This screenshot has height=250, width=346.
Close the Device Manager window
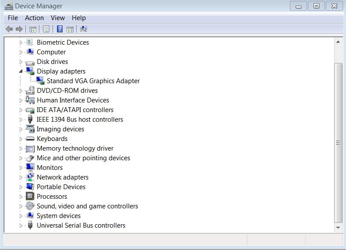[334, 6]
